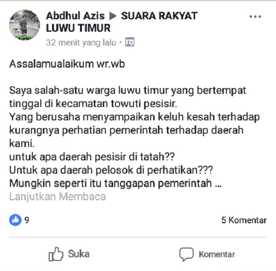Open SUARA RAKYAT LUWU TIMUR group

tap(122, 22)
